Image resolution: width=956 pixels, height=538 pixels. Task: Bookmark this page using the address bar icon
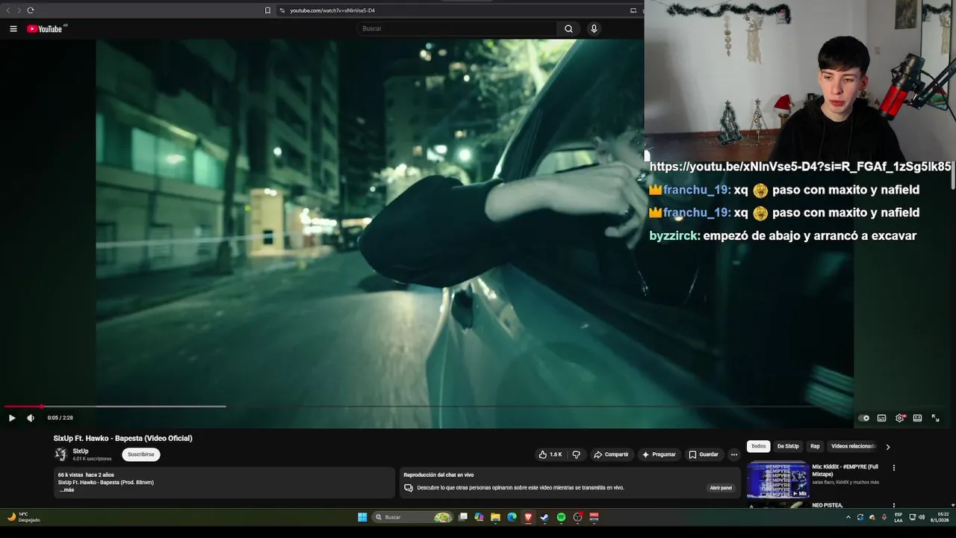pos(267,10)
